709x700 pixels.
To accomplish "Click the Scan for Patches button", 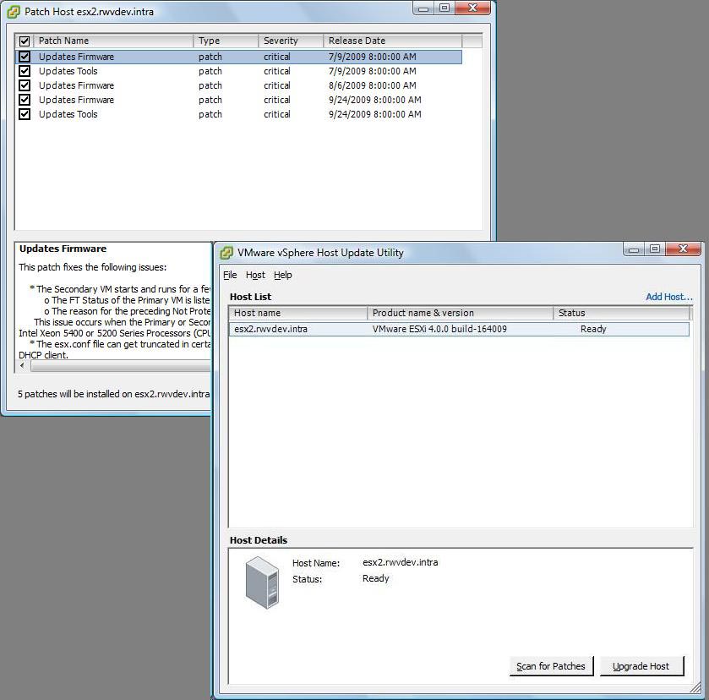I will coord(551,666).
